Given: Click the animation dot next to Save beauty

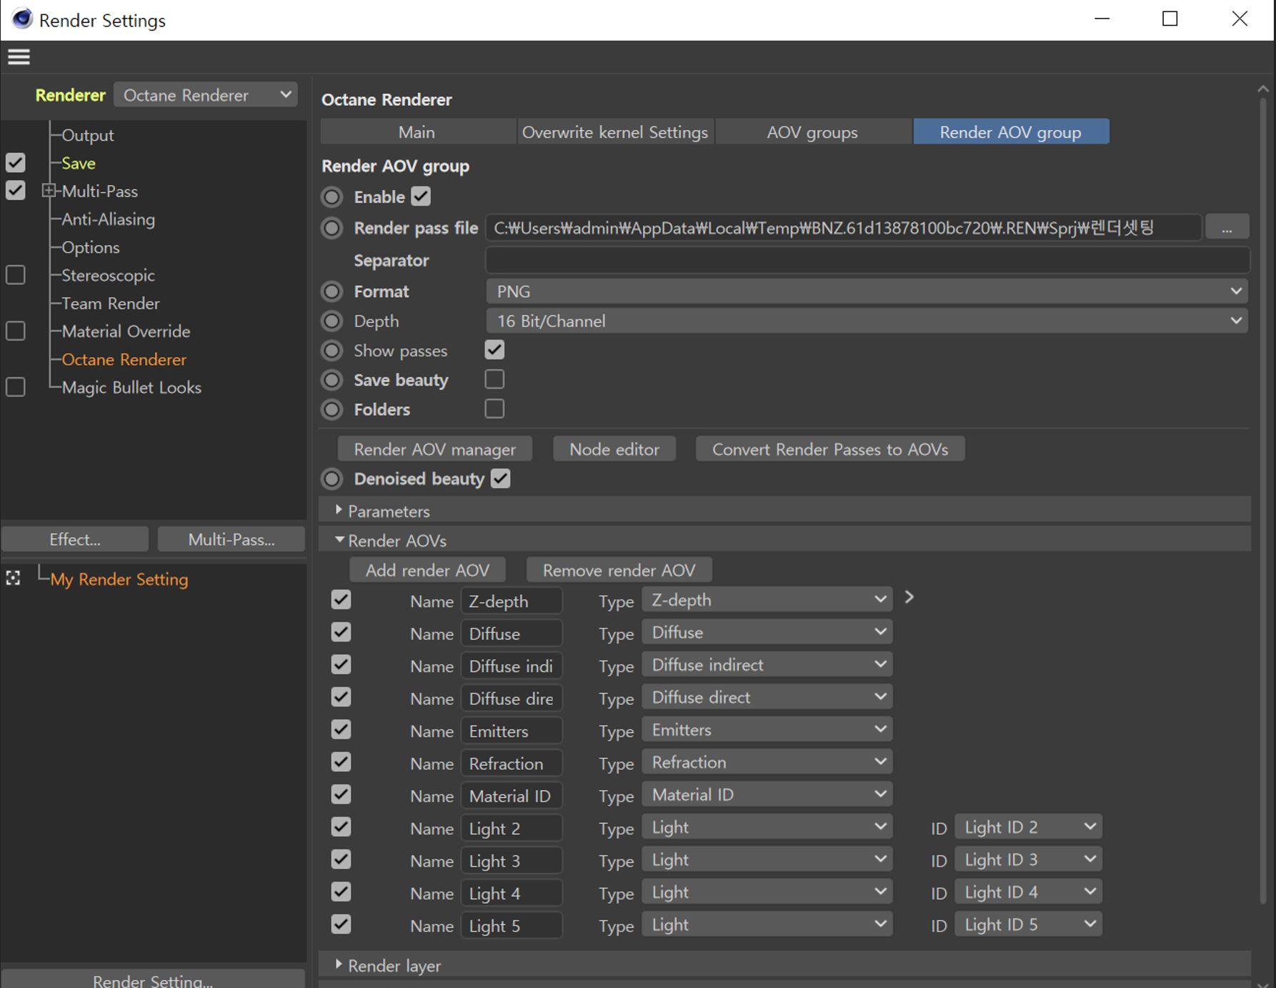Looking at the screenshot, I should pyautogui.click(x=332, y=380).
